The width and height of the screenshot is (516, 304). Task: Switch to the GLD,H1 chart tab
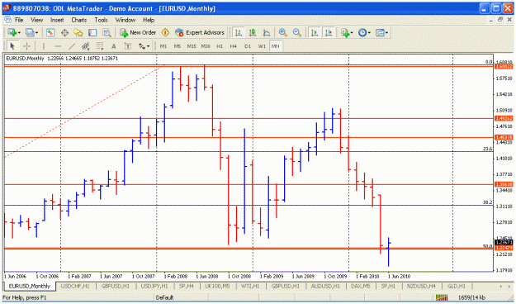click(456, 286)
